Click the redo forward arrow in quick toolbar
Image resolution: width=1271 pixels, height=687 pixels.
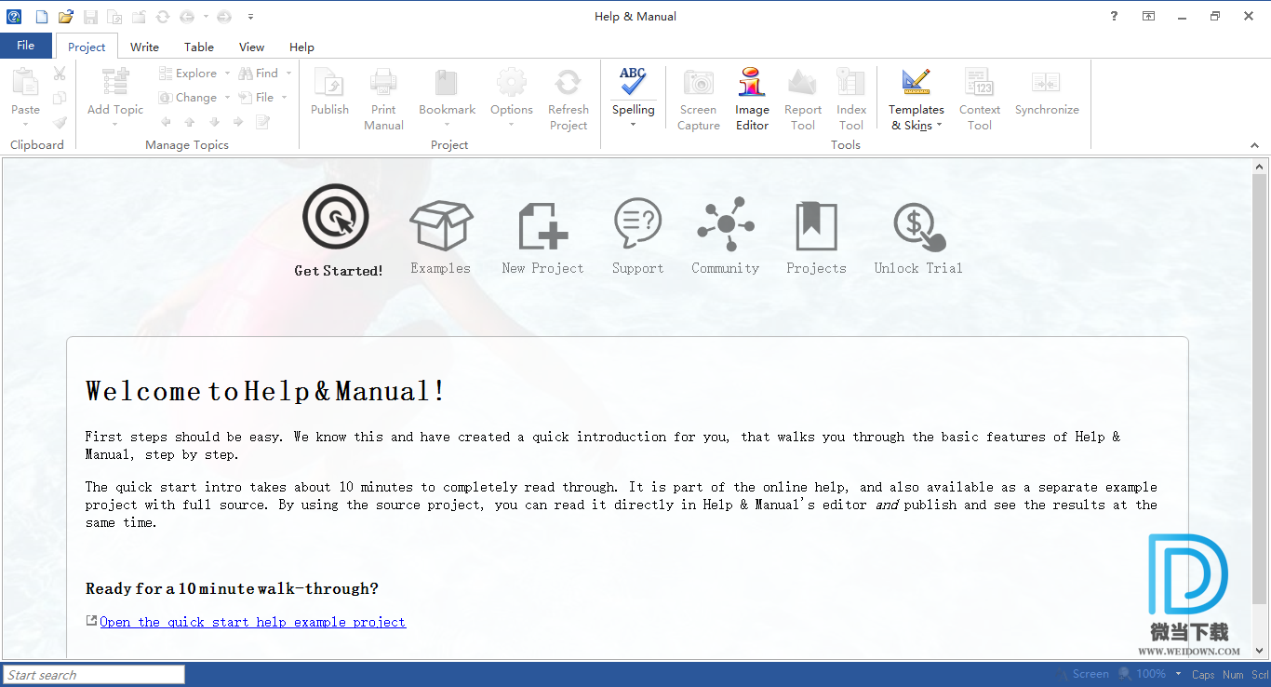coord(223,17)
